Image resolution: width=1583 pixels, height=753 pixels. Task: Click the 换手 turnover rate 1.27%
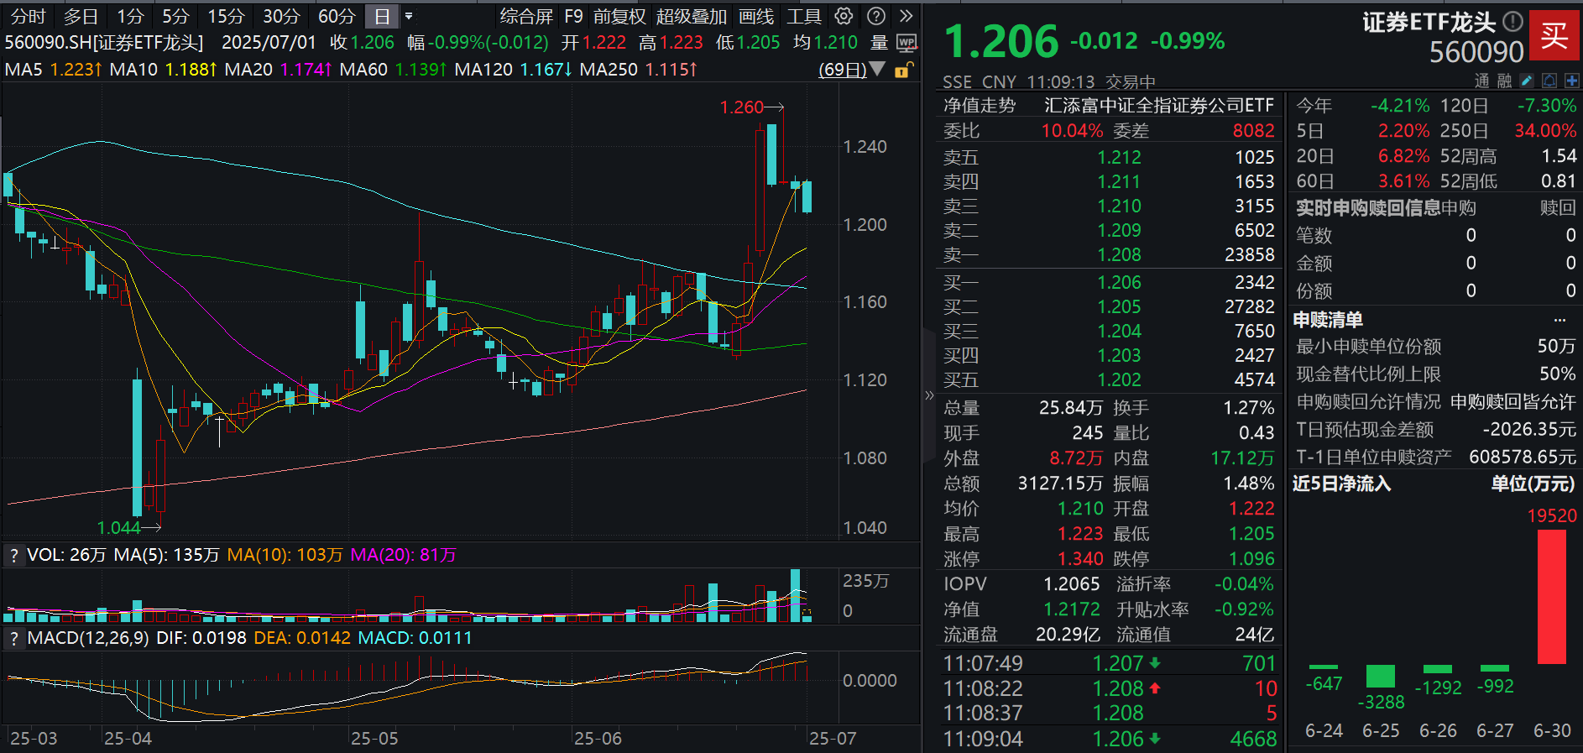1249,408
